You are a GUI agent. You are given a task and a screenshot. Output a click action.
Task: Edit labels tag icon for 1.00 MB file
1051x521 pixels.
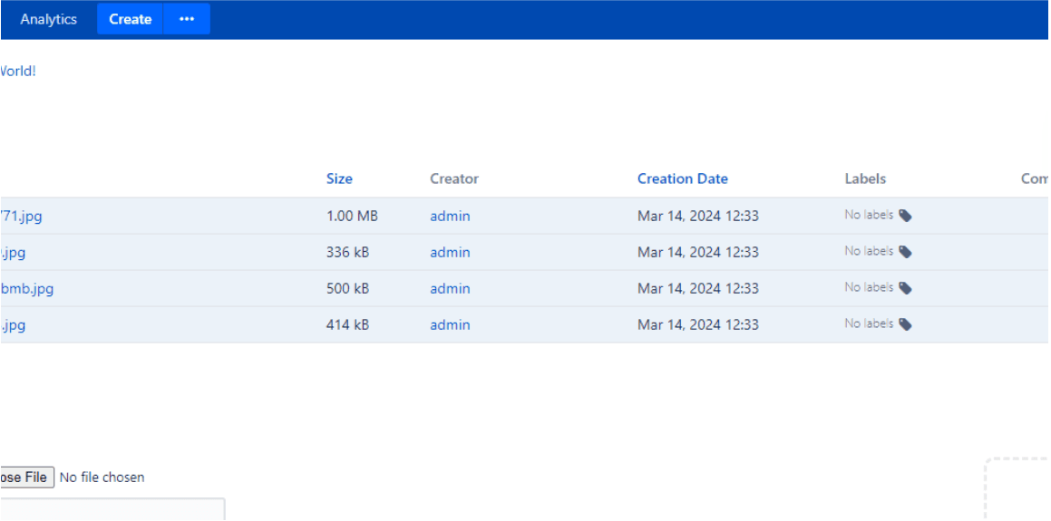point(905,216)
